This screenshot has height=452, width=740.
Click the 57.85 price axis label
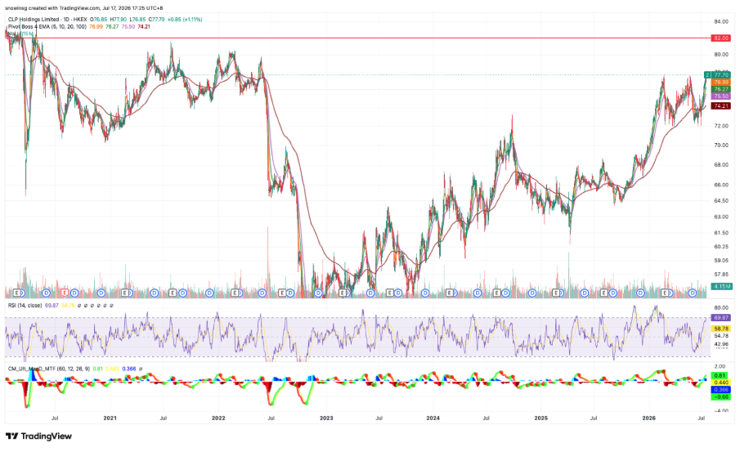720,274
